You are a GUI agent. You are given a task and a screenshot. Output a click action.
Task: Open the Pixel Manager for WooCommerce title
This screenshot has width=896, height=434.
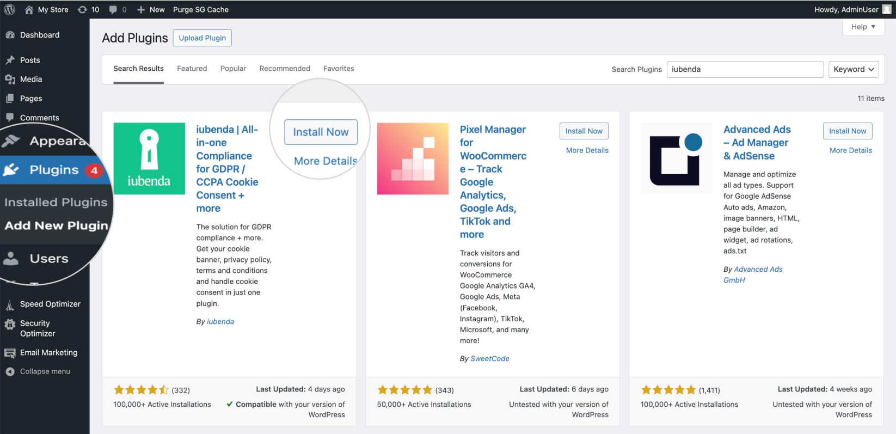[x=493, y=182]
